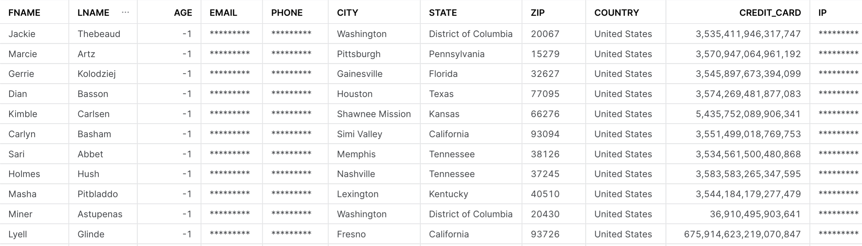
Task: Click the FNAME column header
Action: pyautogui.click(x=24, y=13)
